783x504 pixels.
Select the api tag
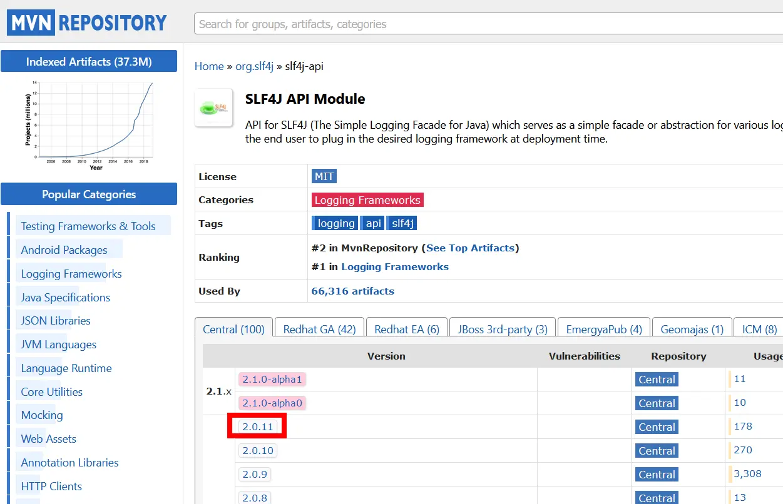coord(373,223)
